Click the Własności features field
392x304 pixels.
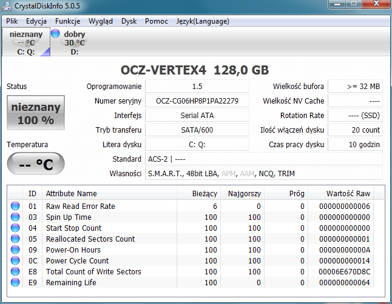[264, 173]
